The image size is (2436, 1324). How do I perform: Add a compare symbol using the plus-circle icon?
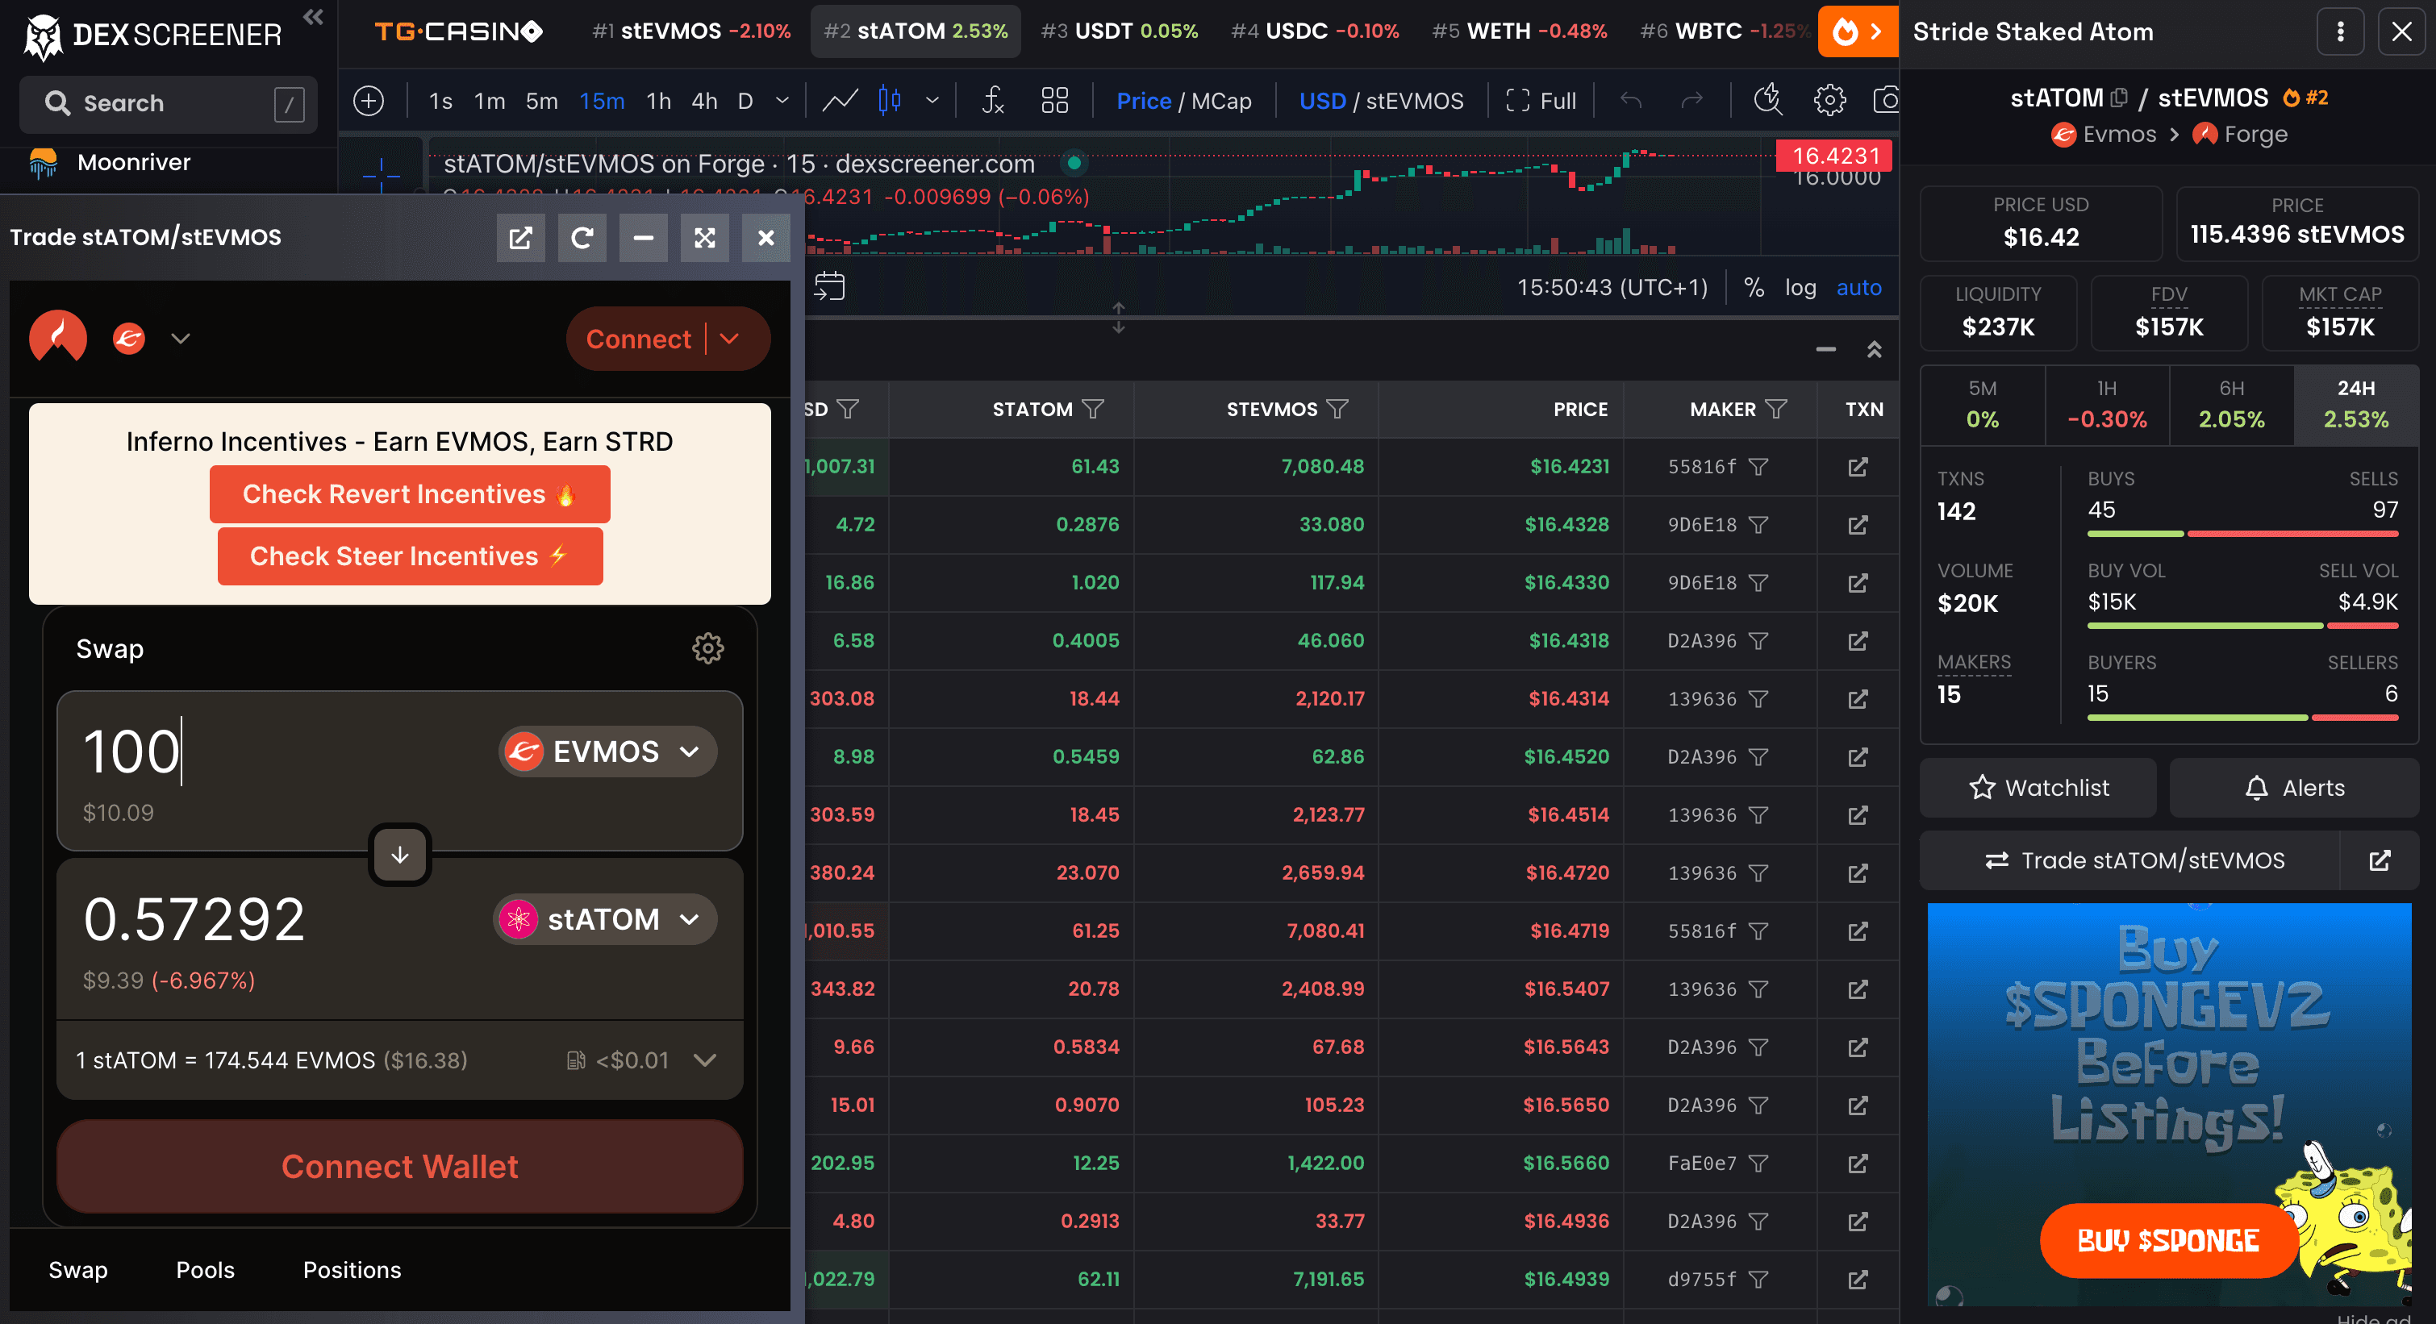[369, 100]
